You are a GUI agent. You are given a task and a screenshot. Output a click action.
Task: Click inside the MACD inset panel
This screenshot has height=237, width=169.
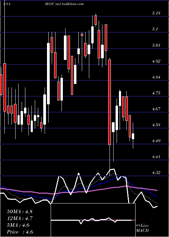(x=93, y=220)
